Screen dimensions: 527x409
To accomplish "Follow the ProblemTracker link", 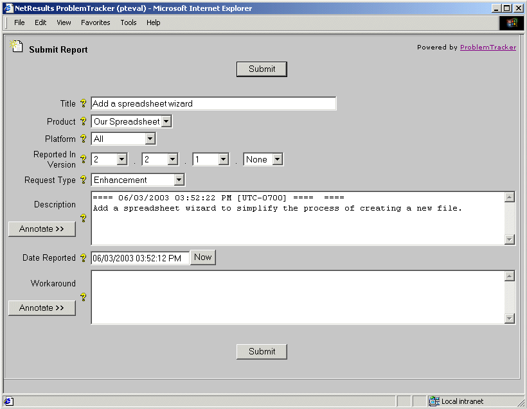I will (x=488, y=48).
